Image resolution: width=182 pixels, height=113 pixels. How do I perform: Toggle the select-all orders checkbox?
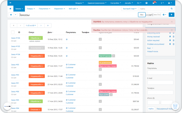point(13,32)
